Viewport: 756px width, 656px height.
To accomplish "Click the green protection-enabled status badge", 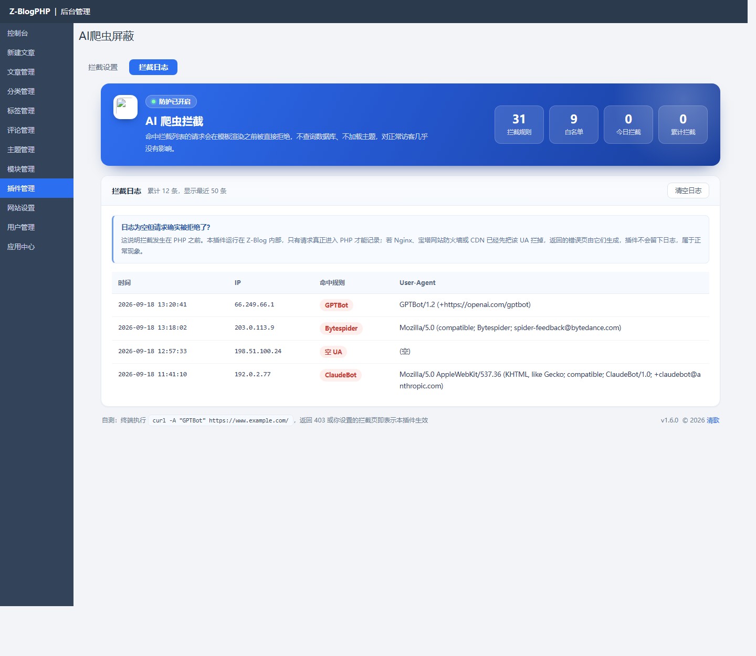I will pyautogui.click(x=171, y=102).
